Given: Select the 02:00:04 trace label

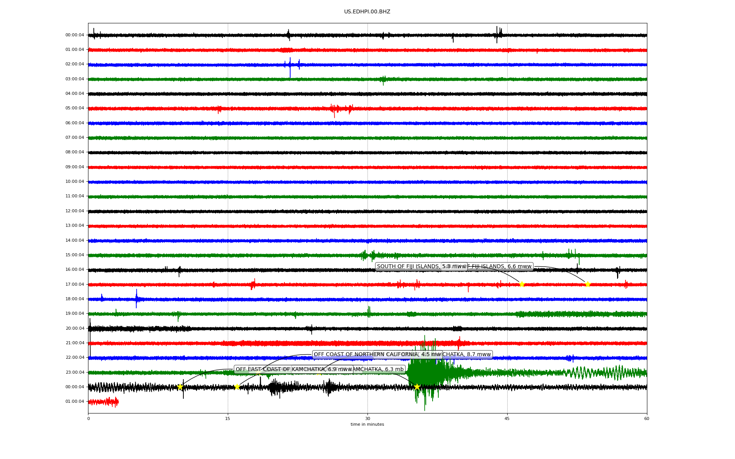Looking at the screenshot, I should point(75,64).
